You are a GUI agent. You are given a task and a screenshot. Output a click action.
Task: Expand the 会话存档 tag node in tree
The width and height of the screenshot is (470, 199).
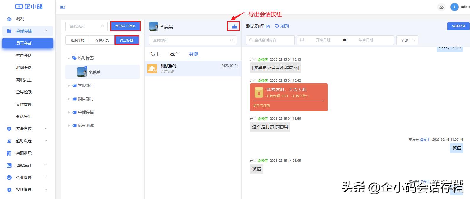point(69,112)
